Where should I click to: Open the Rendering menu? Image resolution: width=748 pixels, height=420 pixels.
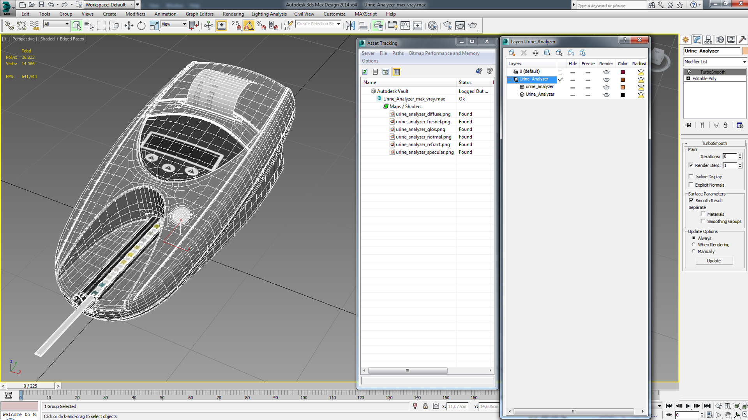coord(233,14)
